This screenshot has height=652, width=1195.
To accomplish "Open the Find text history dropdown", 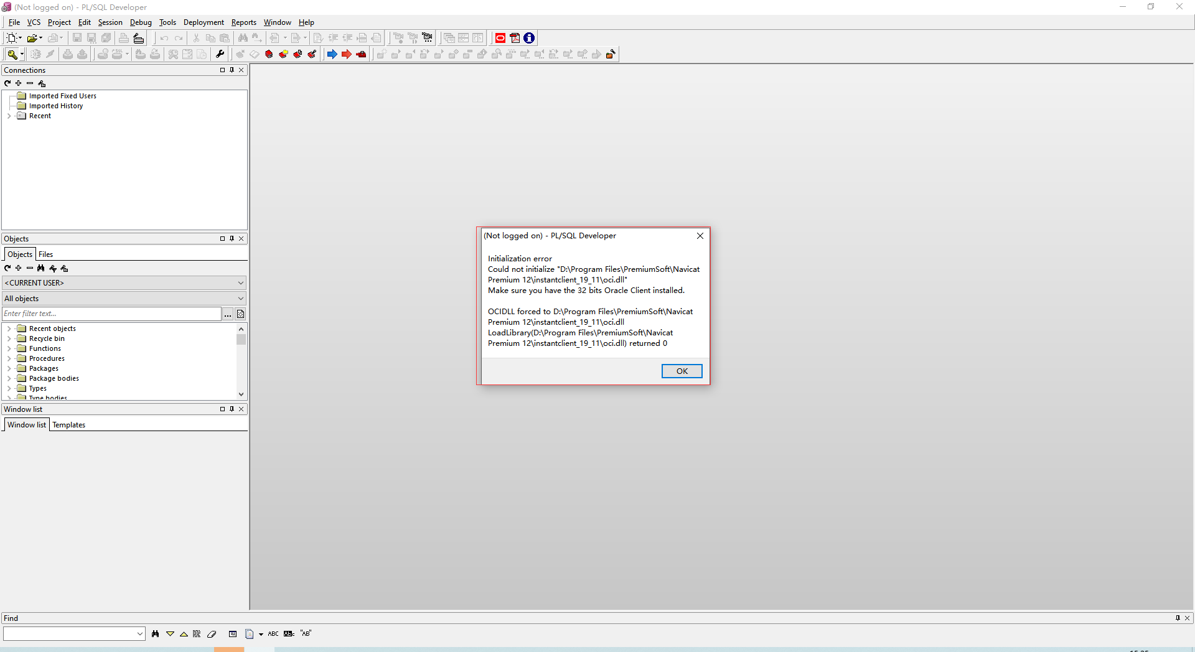I will [139, 634].
